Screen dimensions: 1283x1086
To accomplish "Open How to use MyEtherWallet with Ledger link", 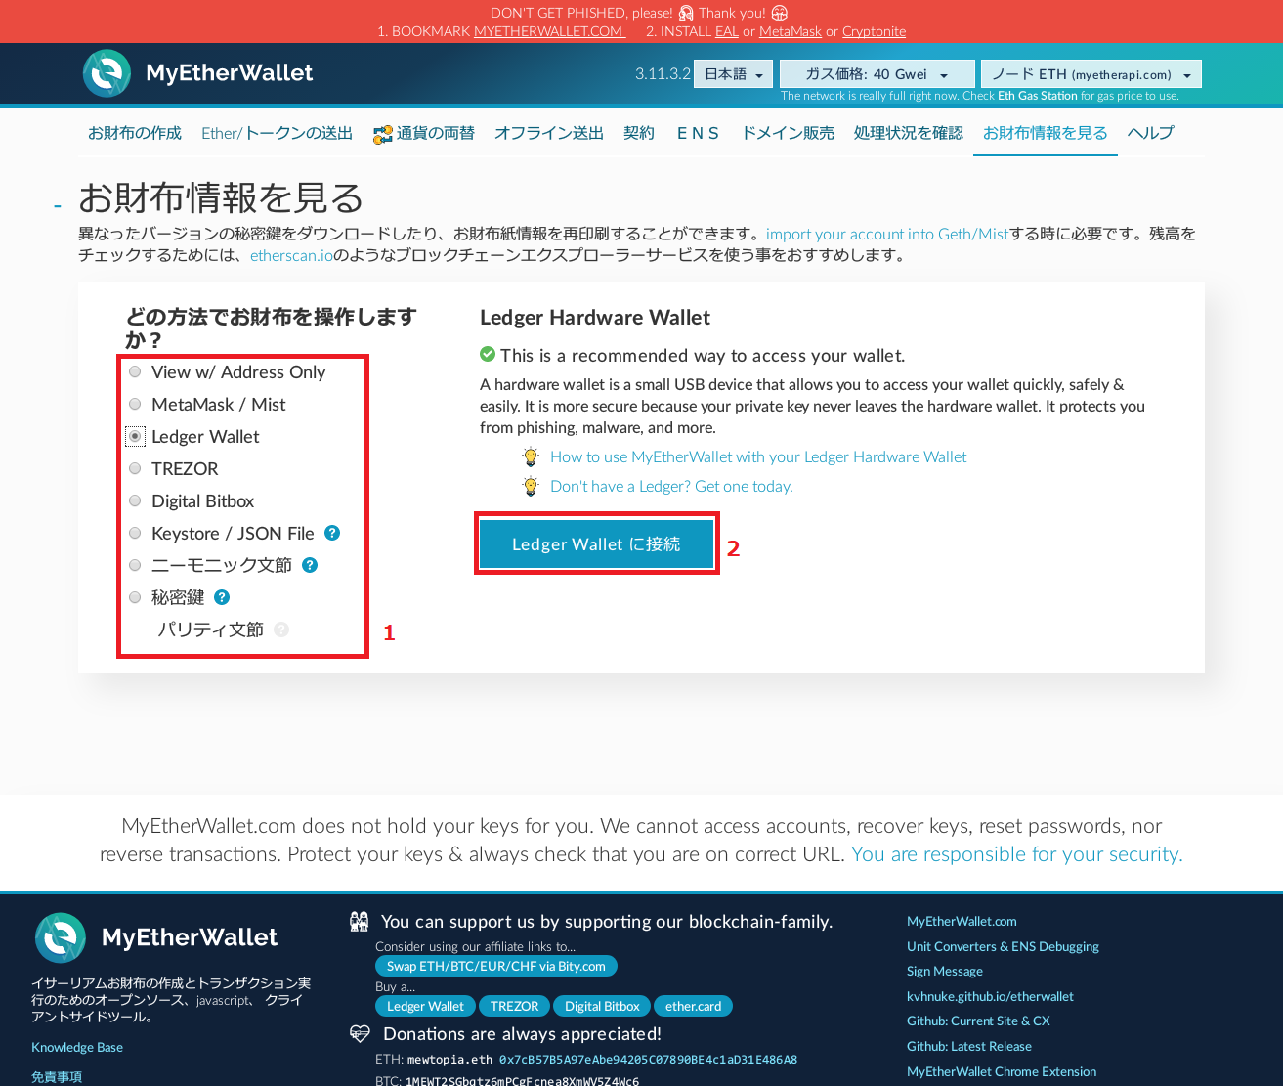I will 758,456.
